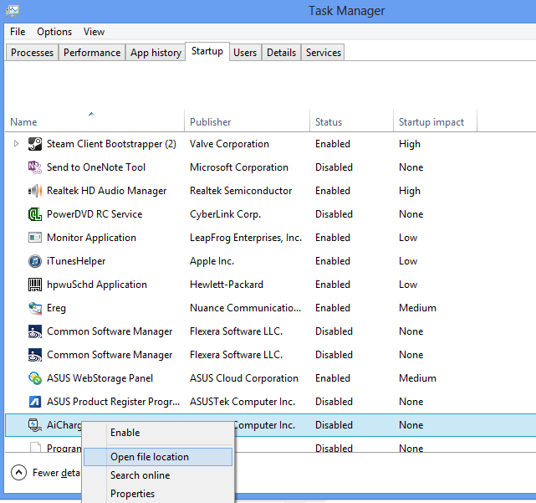This screenshot has width=536, height=503.
Task: Select the Steam Client Bootstrapper (2) name
Action: [111, 144]
